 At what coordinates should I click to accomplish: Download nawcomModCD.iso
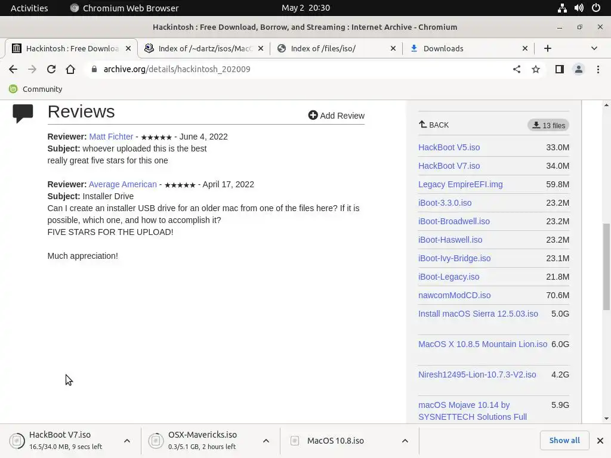pos(454,295)
